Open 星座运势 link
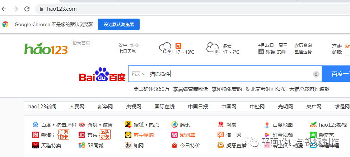Image resolution: width=350 pixels, height=157 pixels. [x=303, y=52]
